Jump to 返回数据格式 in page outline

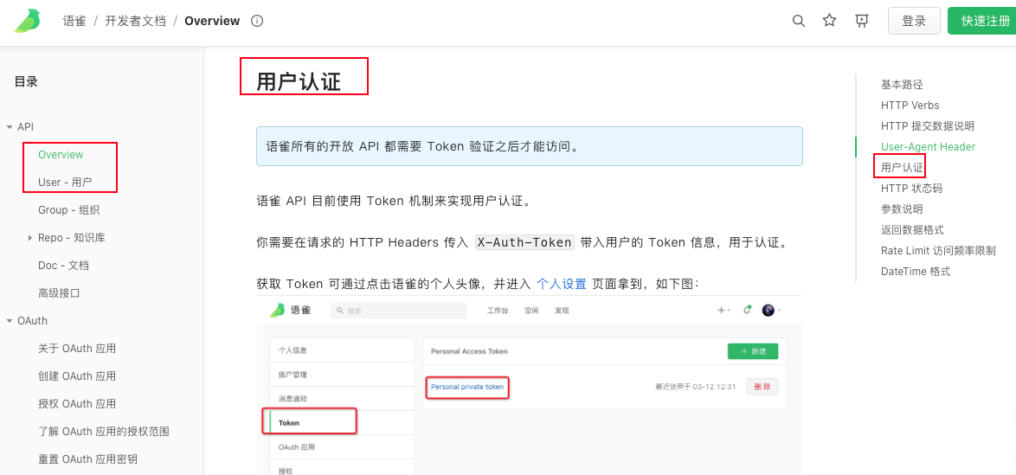912,230
